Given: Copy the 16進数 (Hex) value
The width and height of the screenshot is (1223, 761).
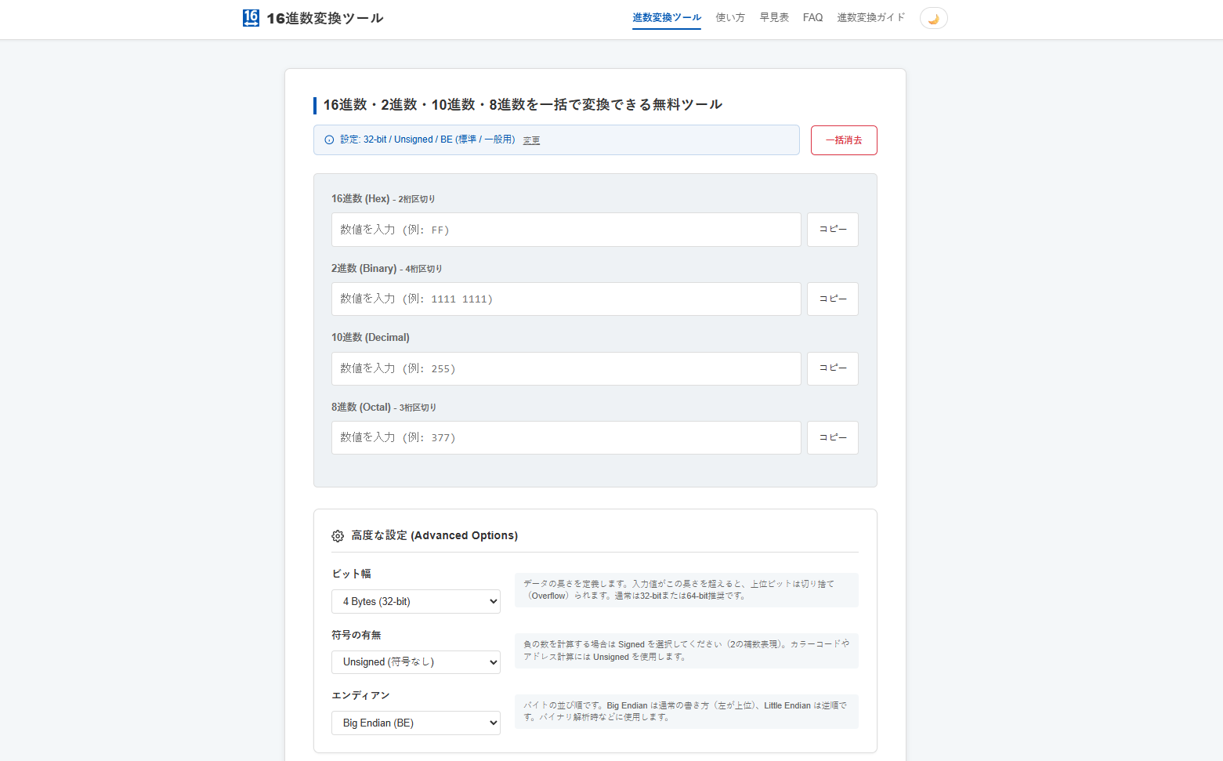Looking at the screenshot, I should tap(832, 229).
